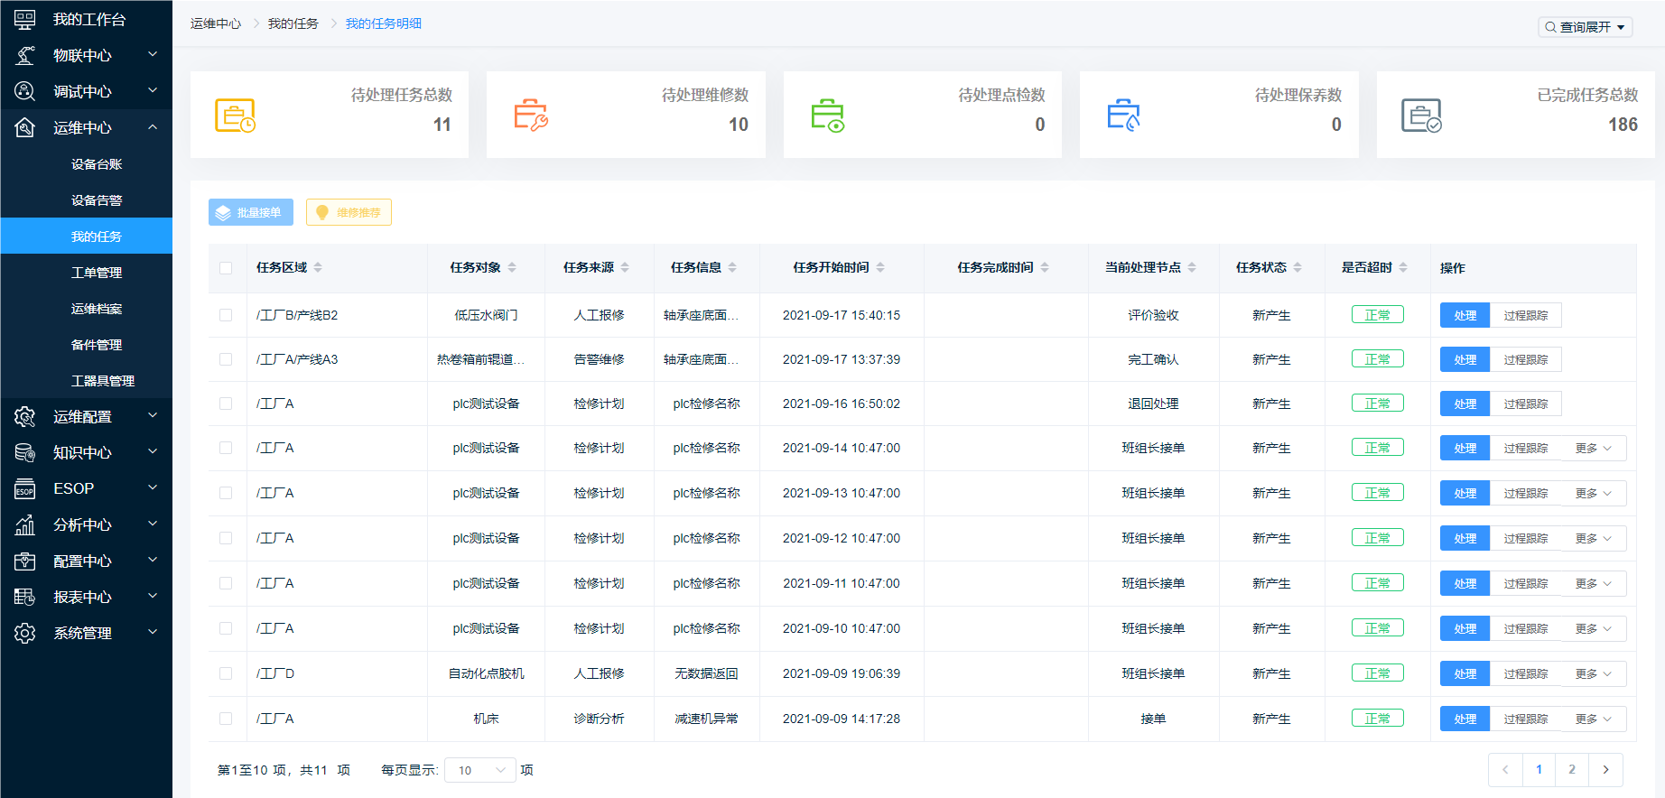
Task: Click the 知识中心 database icon
Action: [x=25, y=452]
